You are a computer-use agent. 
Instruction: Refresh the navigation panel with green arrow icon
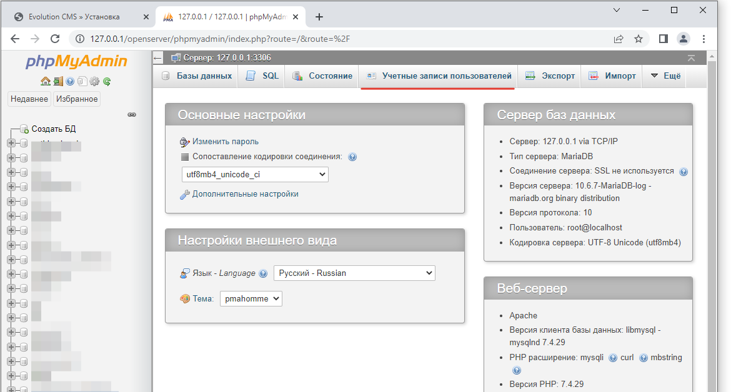pyautogui.click(x=106, y=81)
